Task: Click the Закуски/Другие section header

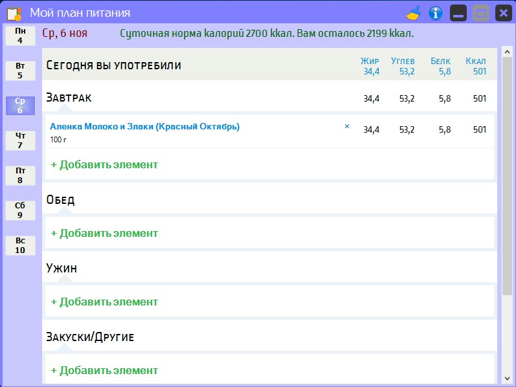Action: (90, 337)
